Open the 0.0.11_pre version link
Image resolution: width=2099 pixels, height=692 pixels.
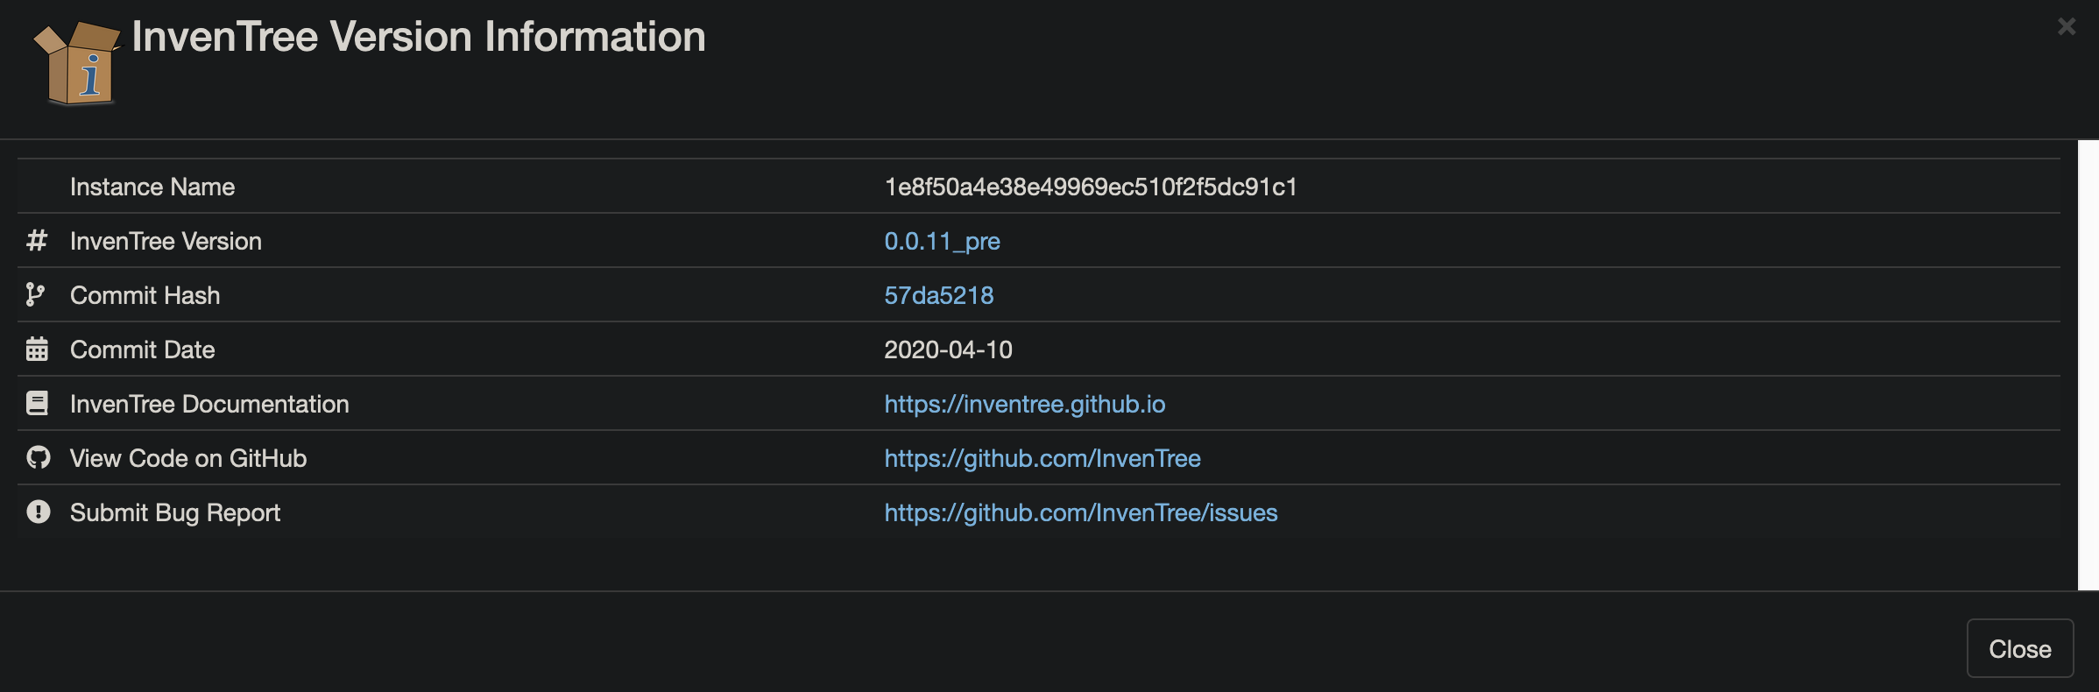click(941, 241)
